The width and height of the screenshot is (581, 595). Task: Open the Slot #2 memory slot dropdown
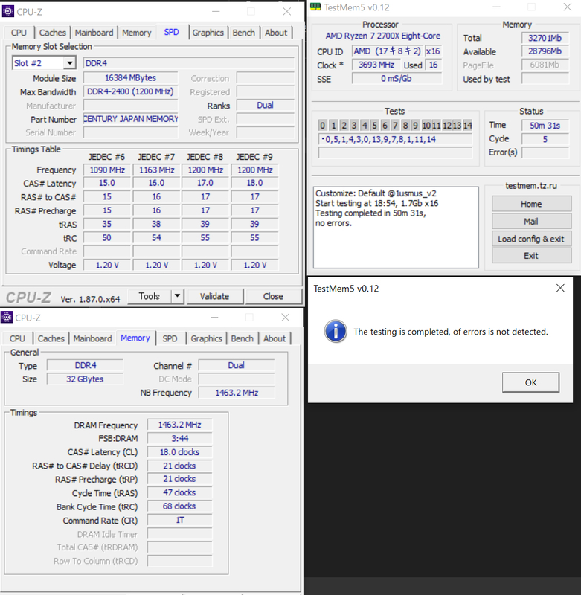click(69, 63)
